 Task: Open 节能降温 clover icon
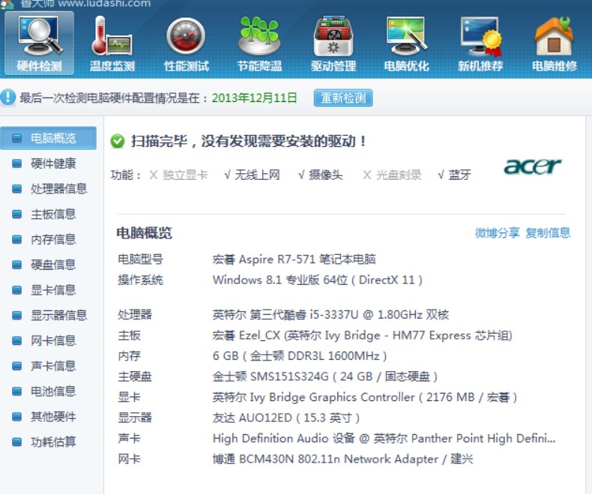point(259,43)
